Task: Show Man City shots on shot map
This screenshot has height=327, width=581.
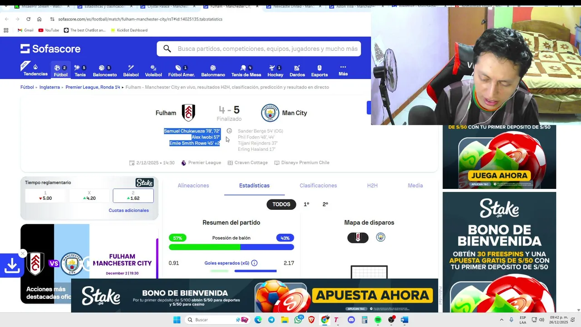Action: 380,238
